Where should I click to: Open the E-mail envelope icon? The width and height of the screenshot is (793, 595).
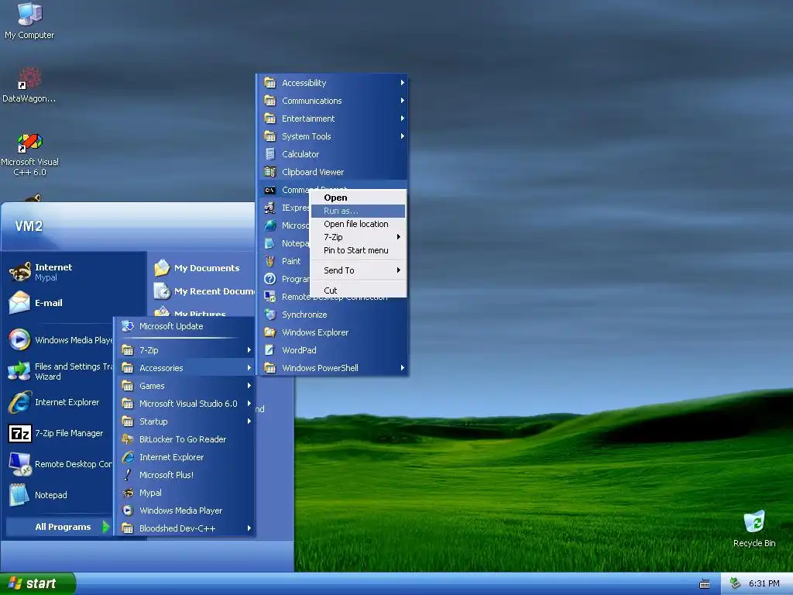[x=19, y=303]
